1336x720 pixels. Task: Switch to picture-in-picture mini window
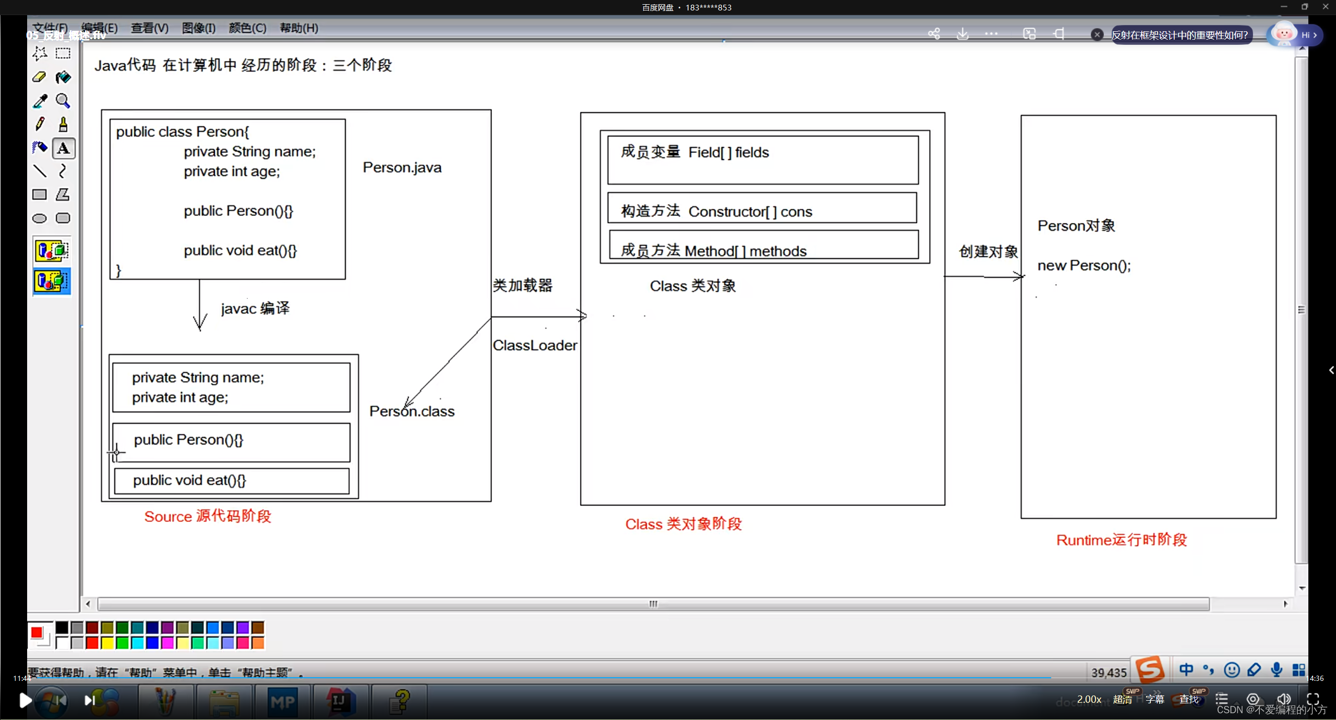pos(1029,34)
